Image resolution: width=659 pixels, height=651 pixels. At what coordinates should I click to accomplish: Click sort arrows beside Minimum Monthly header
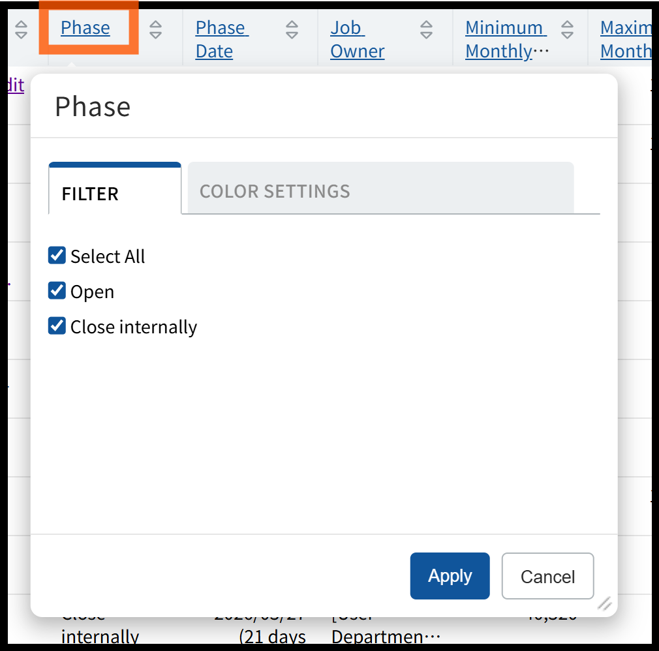coord(568,29)
